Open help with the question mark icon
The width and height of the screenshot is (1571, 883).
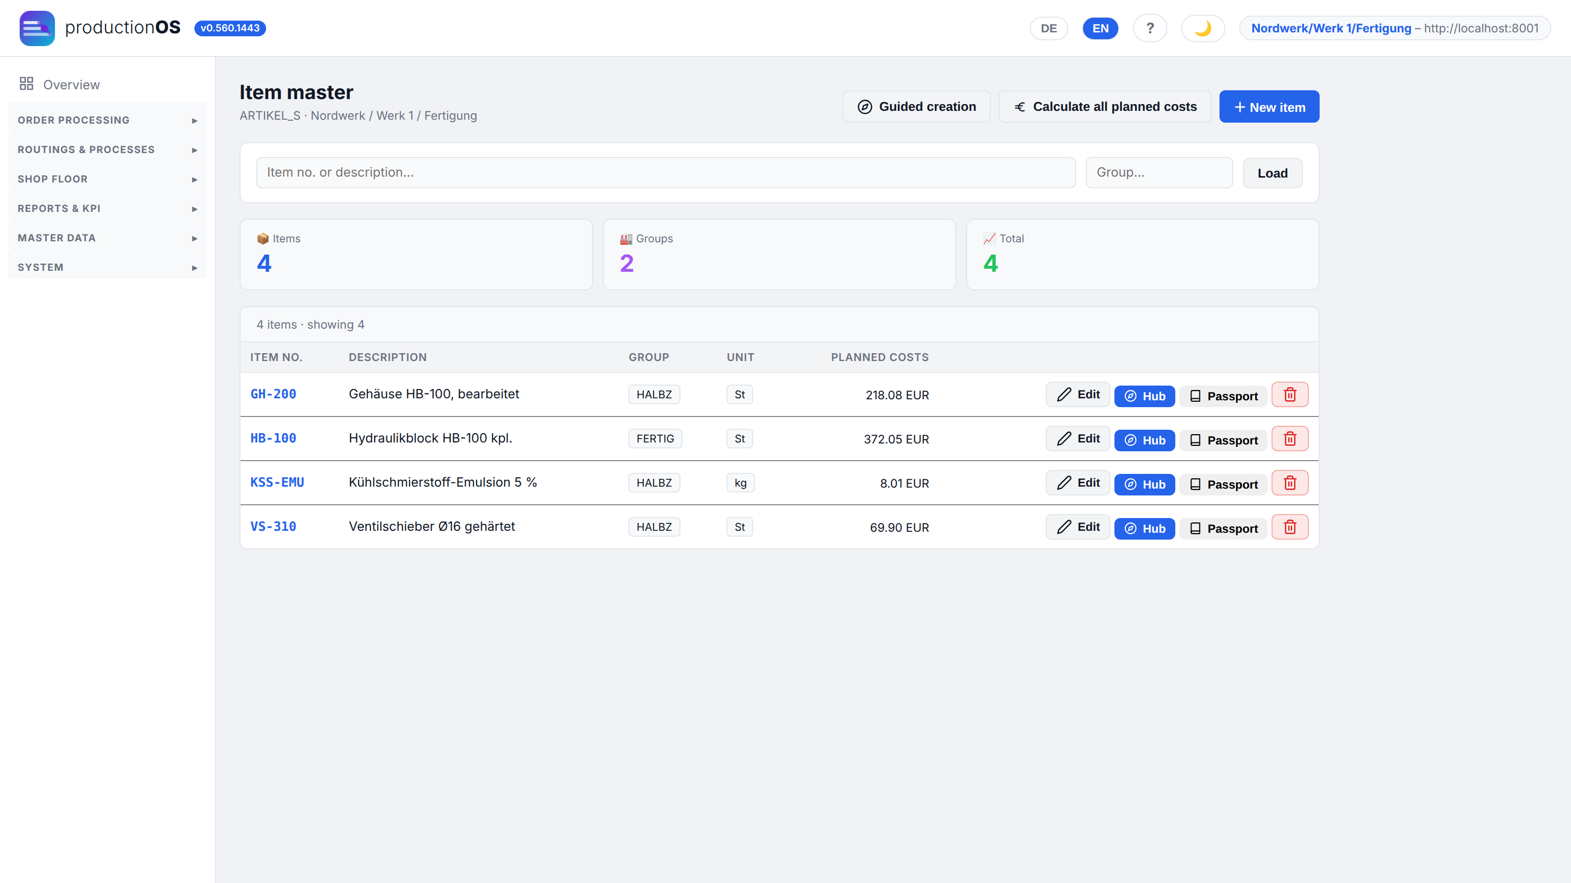(1150, 28)
